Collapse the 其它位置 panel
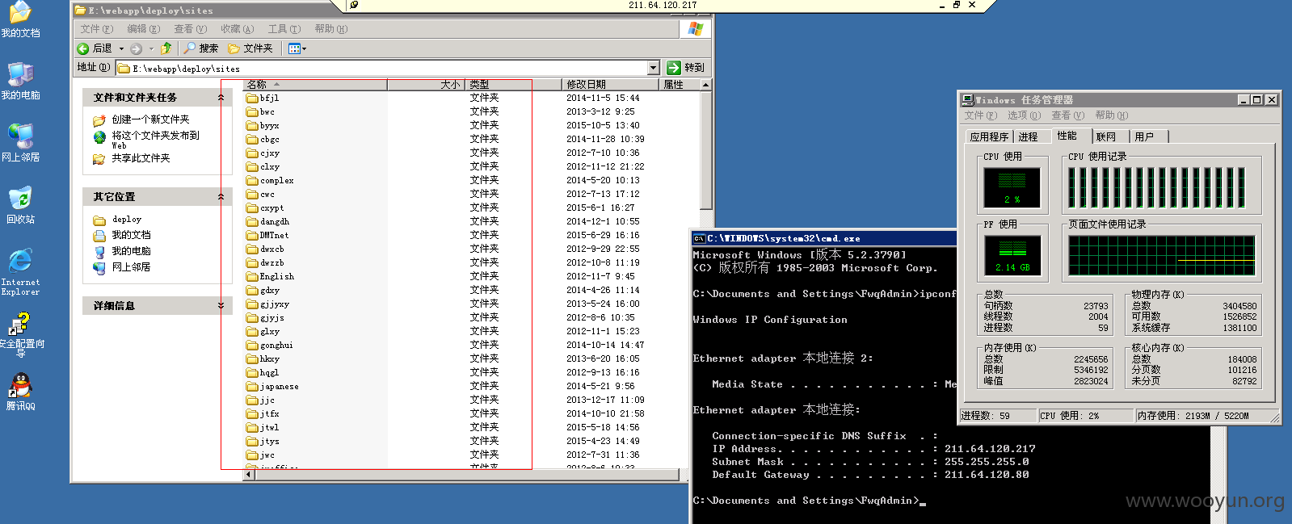Image resolution: width=1292 pixels, height=524 pixels. click(221, 196)
